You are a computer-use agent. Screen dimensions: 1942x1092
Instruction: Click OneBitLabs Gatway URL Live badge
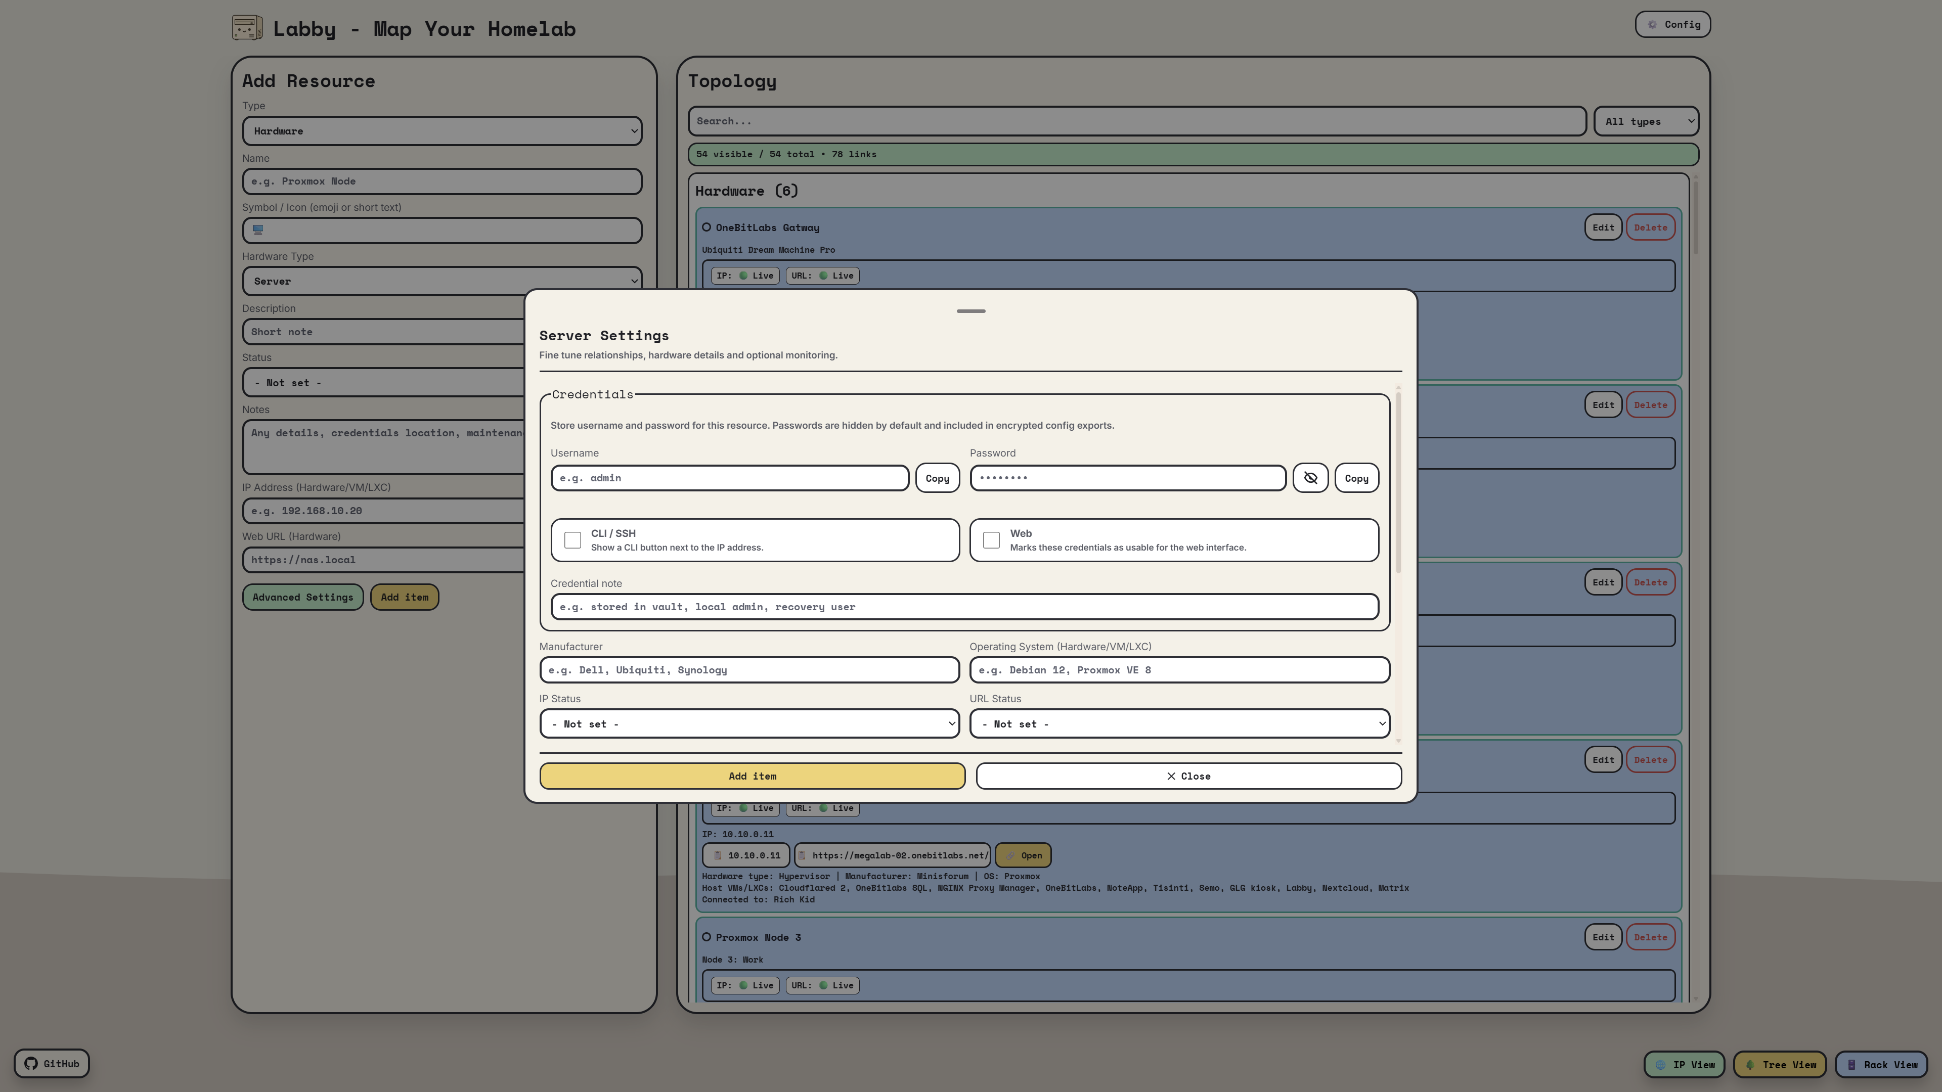click(x=822, y=275)
